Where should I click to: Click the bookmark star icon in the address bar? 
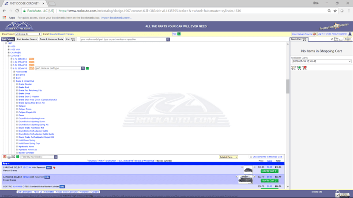335,11
